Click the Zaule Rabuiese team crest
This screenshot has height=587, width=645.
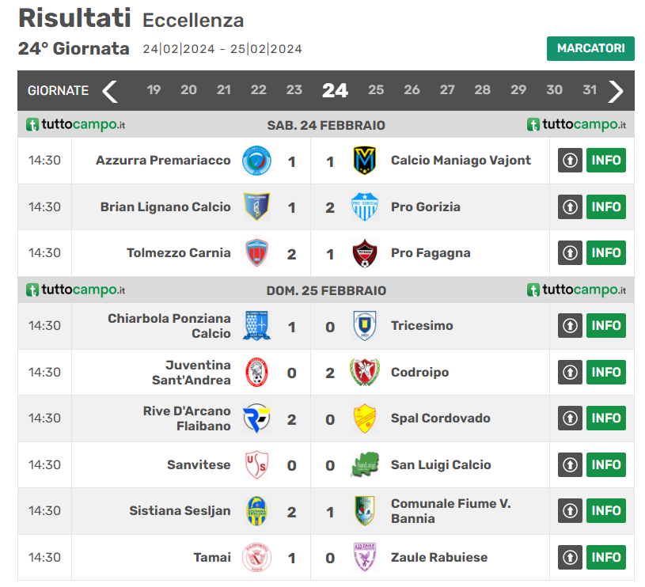point(364,558)
